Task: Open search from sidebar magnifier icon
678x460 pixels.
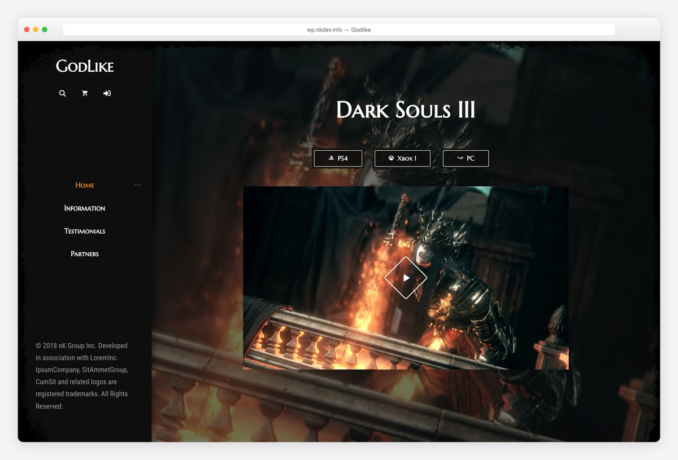Action: click(63, 93)
